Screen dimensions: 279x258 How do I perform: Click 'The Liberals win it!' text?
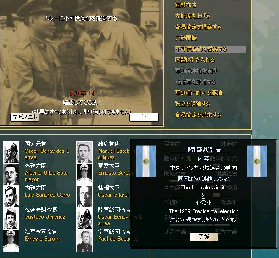click(x=203, y=188)
